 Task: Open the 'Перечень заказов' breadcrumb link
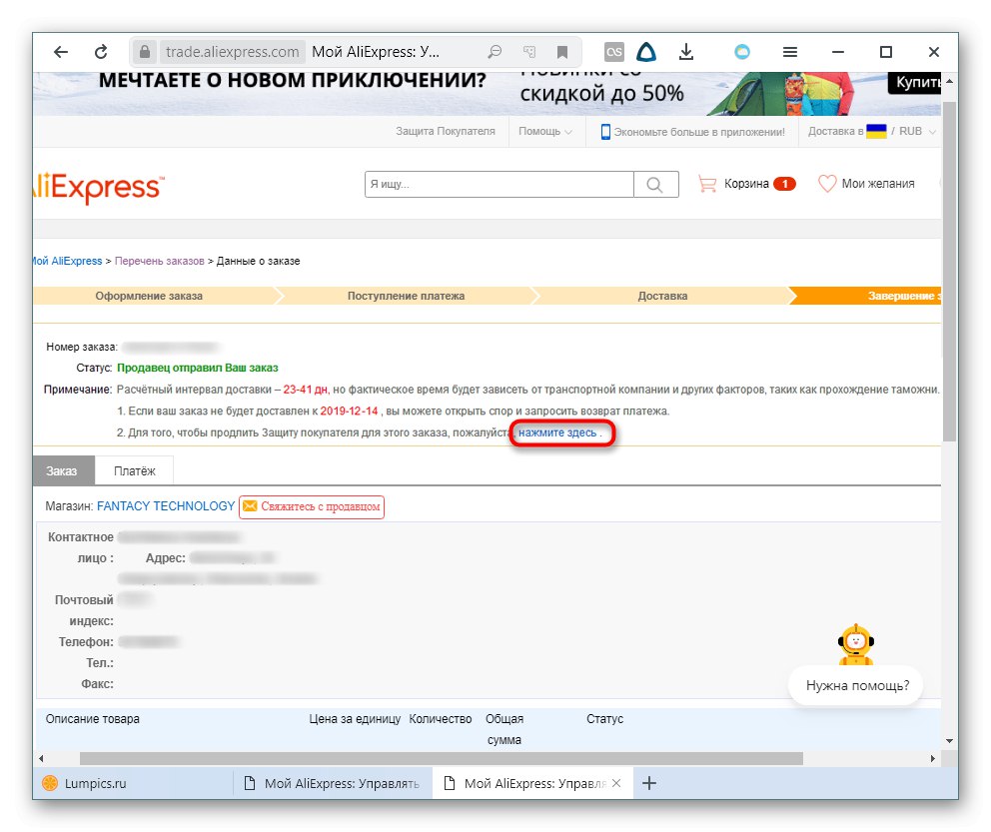coord(159,260)
